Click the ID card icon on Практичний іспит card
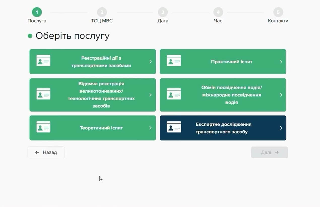 (x=174, y=61)
